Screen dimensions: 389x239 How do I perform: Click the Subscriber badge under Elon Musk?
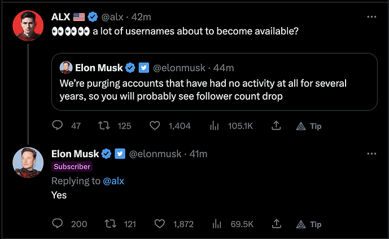click(72, 167)
